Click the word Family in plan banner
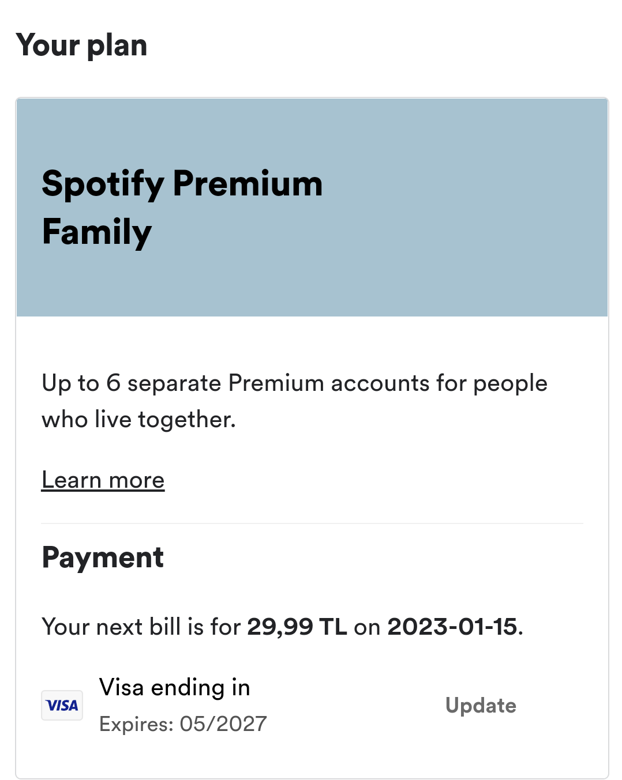Image resolution: width=622 pixels, height=780 pixels. click(x=97, y=232)
